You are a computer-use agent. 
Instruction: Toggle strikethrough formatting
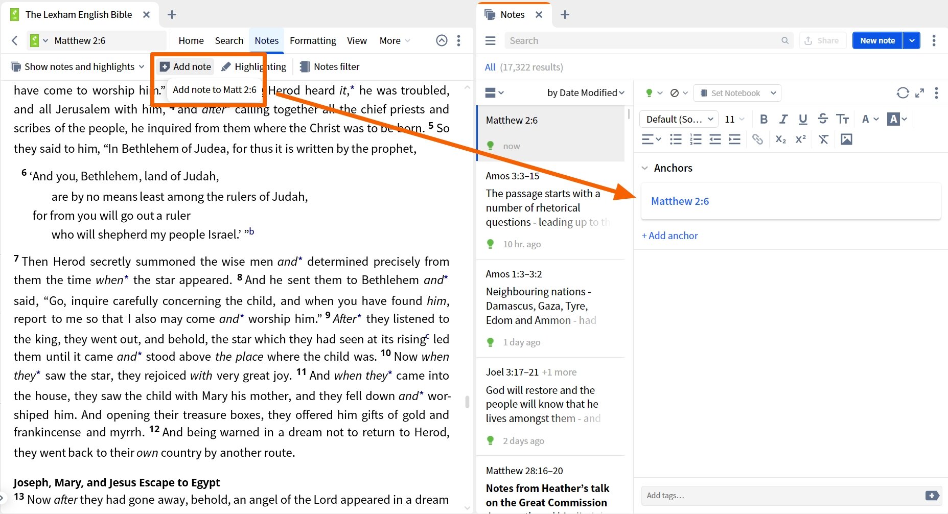tap(823, 119)
